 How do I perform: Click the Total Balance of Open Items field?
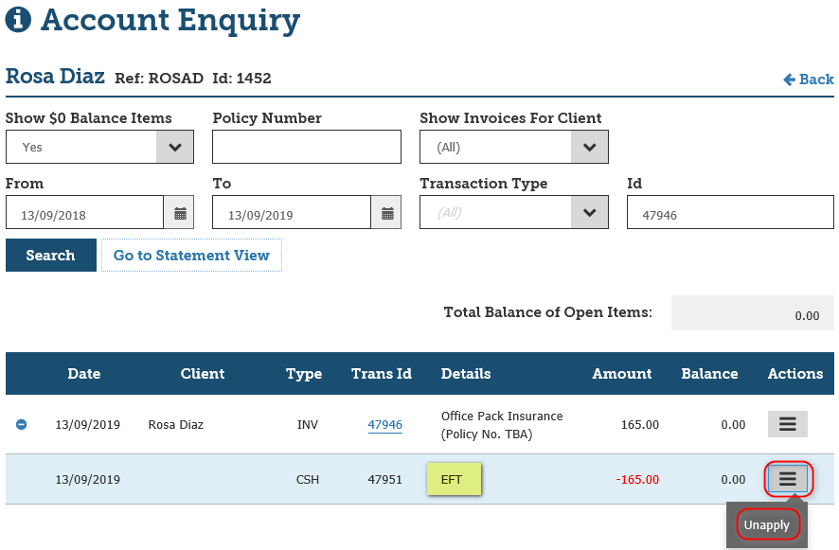pos(752,313)
